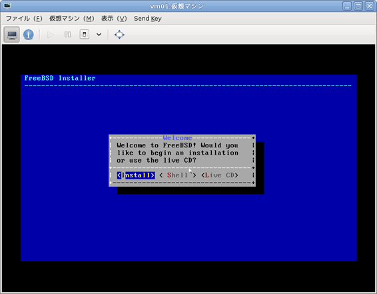Choose the Shell option in installer
The image size is (377, 294).
178,175
